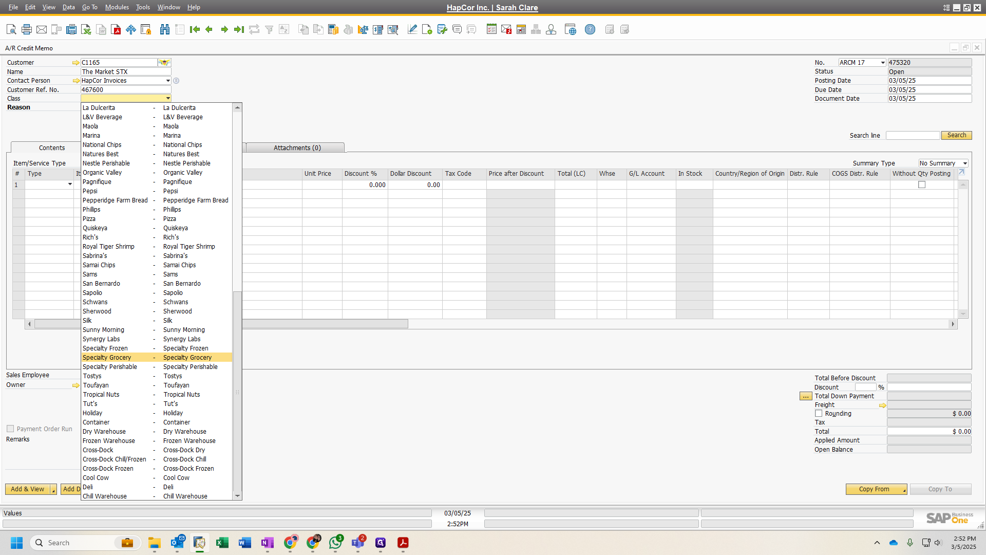Image resolution: width=986 pixels, height=555 pixels.
Task: Open Outlook from the taskbar
Action: [177, 543]
